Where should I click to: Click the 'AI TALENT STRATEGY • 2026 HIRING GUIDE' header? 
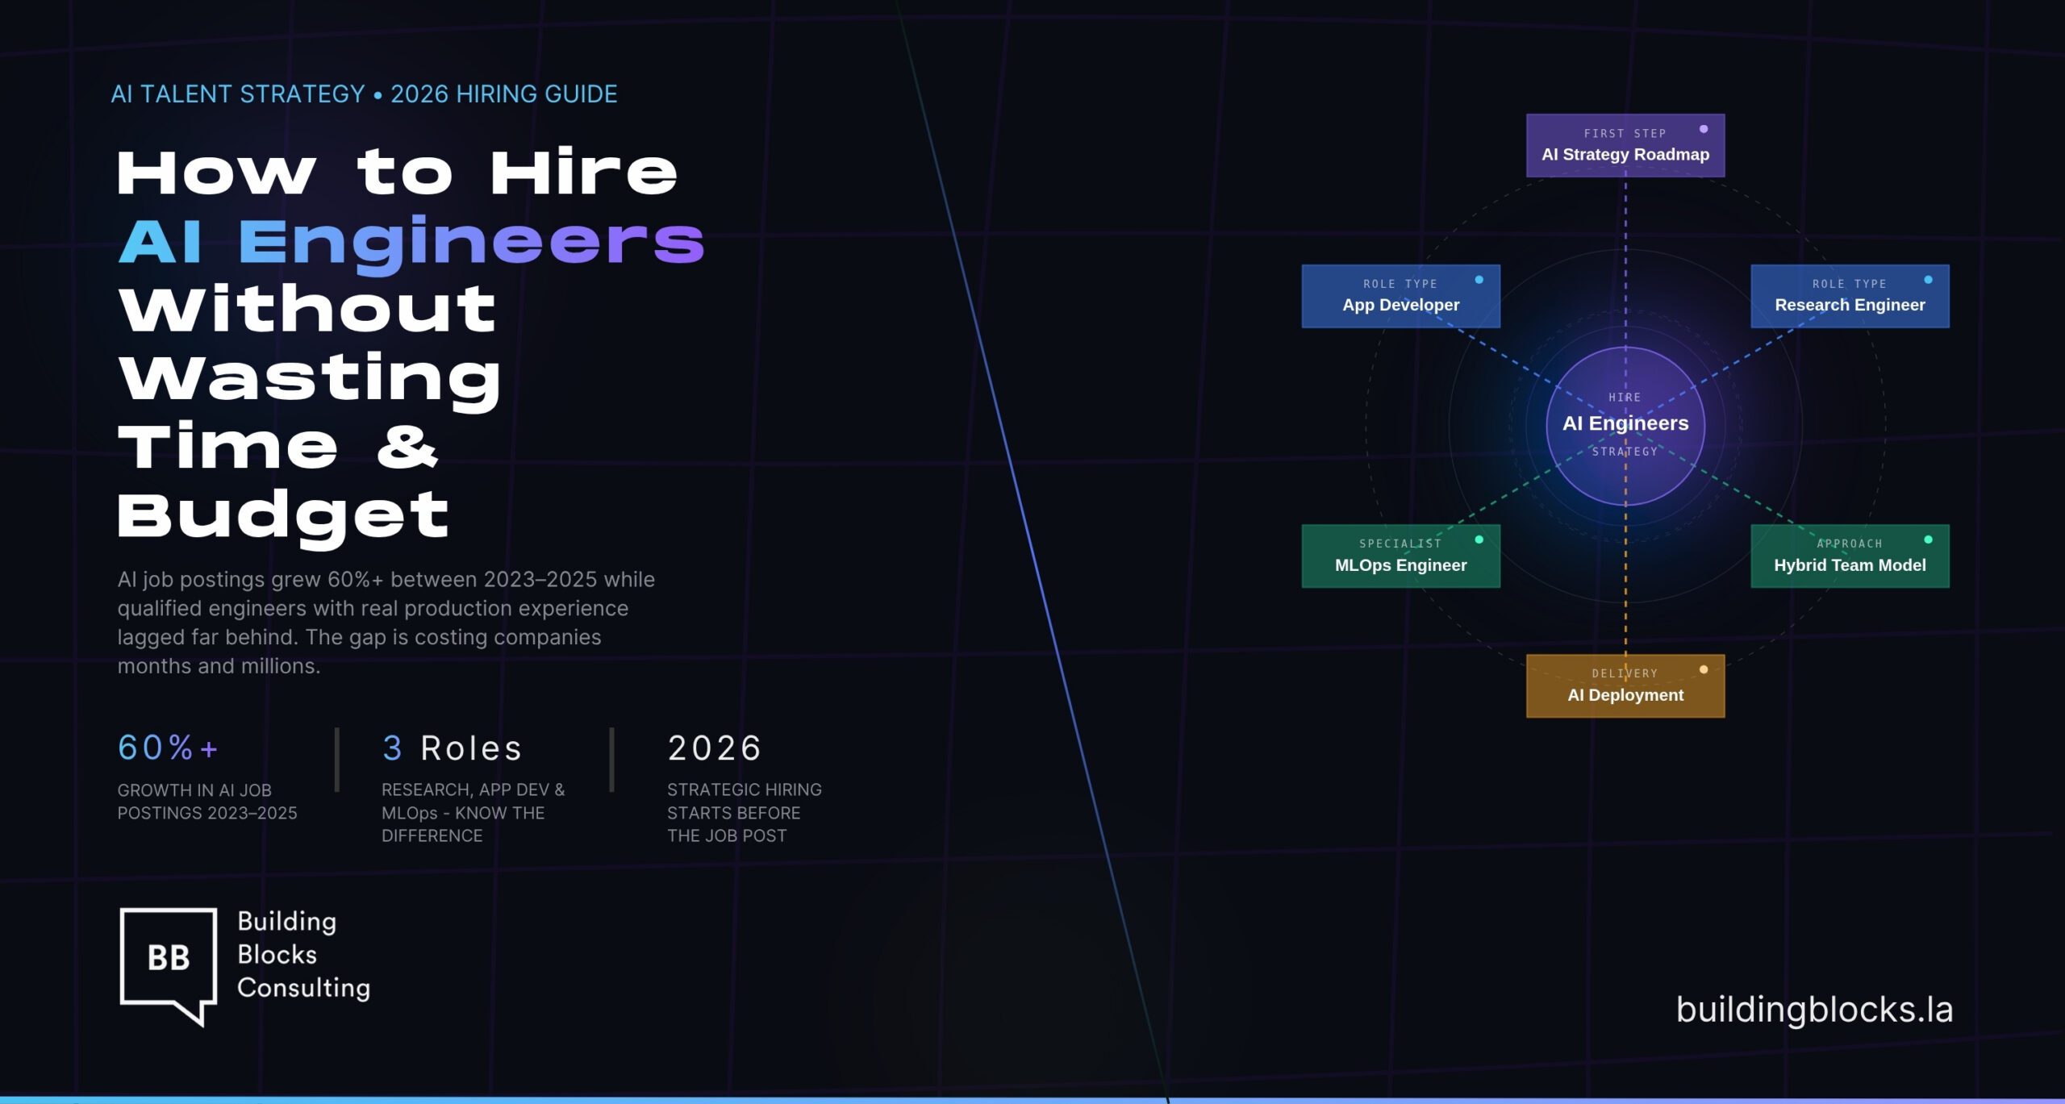click(x=364, y=94)
